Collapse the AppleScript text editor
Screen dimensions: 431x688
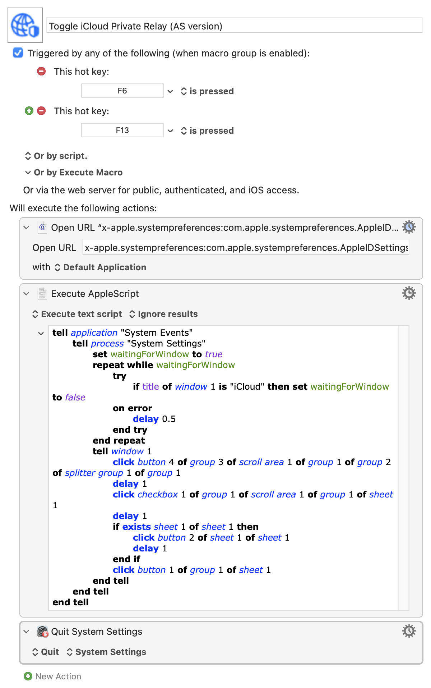pos(41,333)
